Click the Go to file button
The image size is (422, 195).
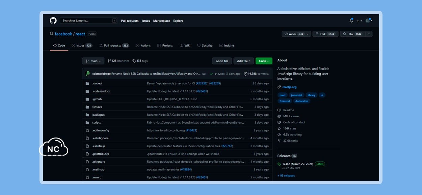(222, 61)
